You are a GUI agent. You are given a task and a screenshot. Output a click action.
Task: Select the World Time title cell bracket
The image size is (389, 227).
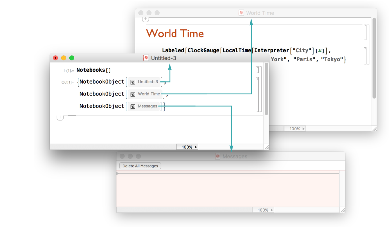coord(366,32)
